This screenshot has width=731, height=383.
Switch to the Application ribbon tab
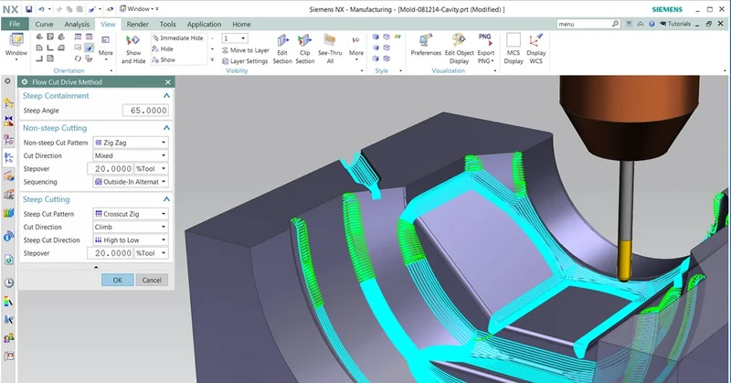click(204, 25)
